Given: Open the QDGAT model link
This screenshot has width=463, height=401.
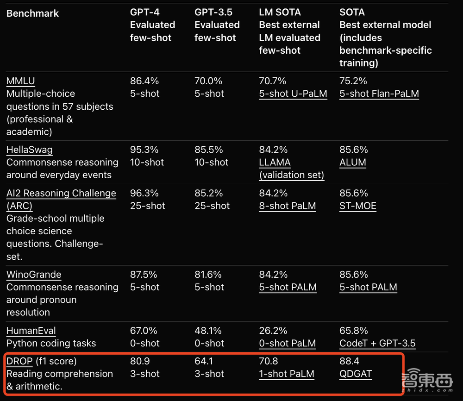Looking at the screenshot, I should click(355, 374).
